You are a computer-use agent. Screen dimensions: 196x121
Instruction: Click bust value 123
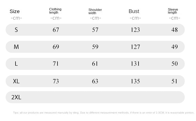(135, 30)
